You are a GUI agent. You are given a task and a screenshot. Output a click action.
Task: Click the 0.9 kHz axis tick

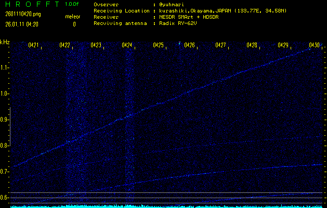coord(5,120)
